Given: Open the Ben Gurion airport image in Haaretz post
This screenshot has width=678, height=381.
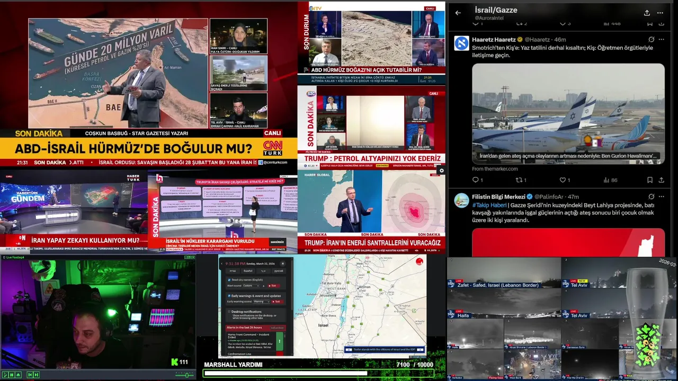Looking at the screenshot, I should (568, 113).
